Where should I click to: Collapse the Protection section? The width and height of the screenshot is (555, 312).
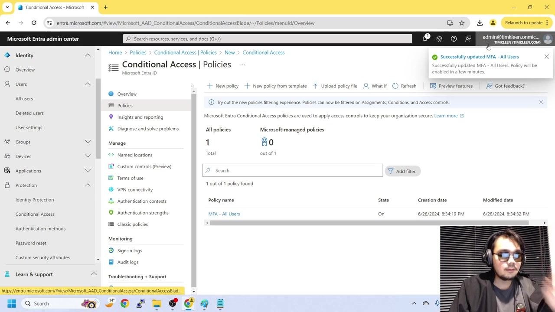coord(88,185)
